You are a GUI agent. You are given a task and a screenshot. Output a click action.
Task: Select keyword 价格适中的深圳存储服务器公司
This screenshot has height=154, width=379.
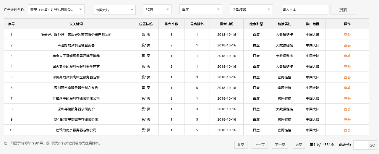point(76,98)
